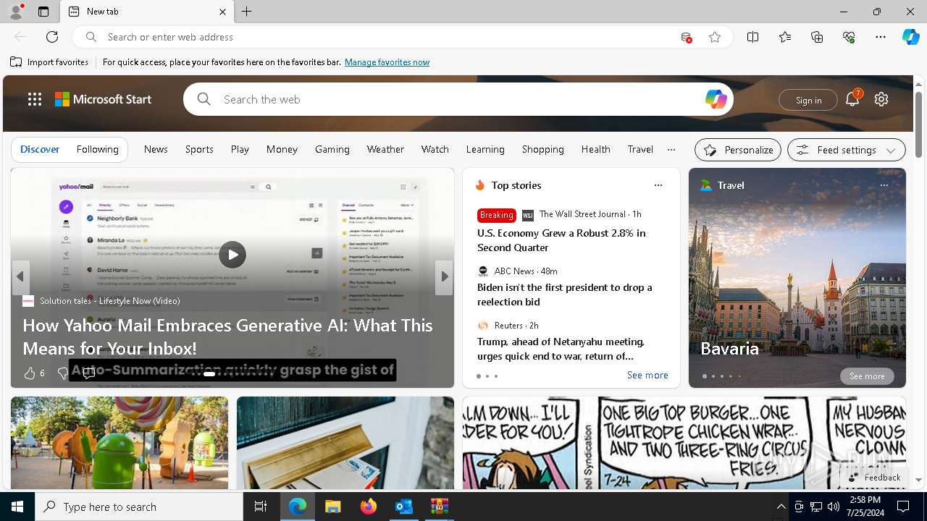Open the News category
Screen dimensions: 927x521
pos(156,149)
